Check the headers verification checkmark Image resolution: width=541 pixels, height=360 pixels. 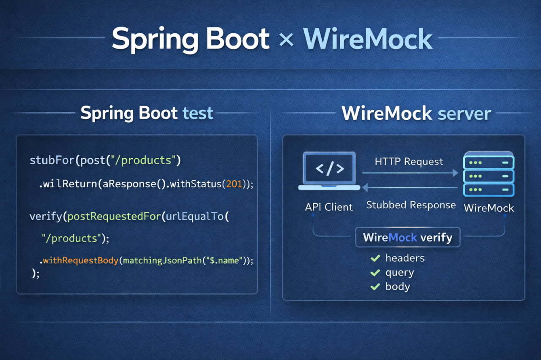375,258
